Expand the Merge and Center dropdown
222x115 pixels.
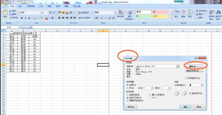coord(92,18)
